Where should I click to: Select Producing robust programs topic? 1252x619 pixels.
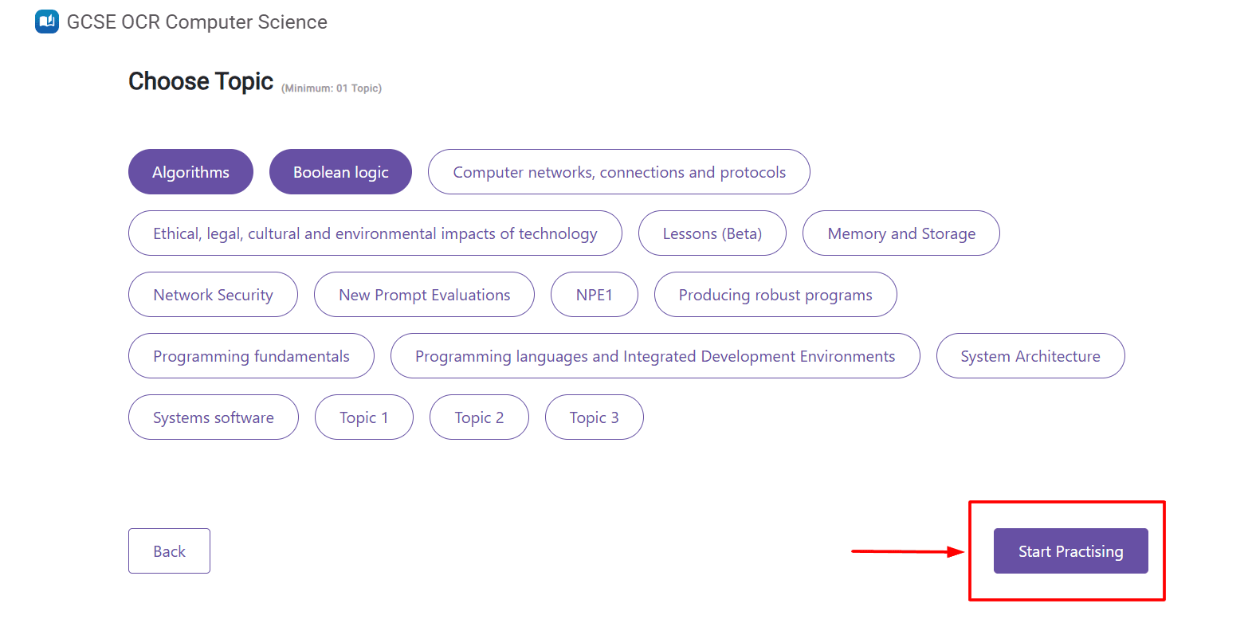point(775,295)
